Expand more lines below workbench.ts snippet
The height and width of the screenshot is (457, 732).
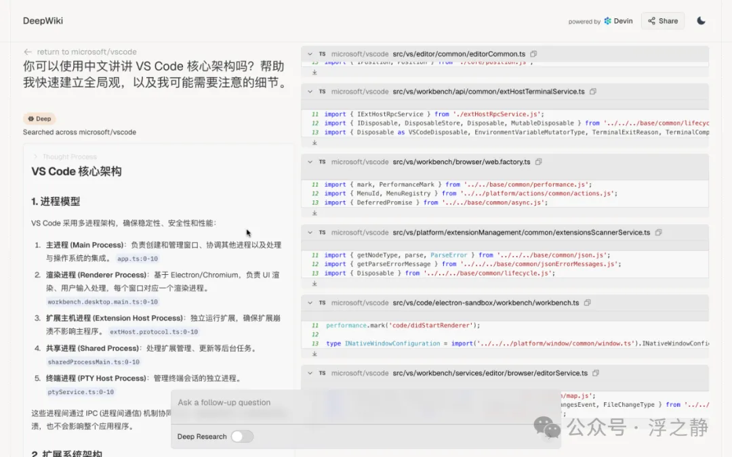tap(314, 354)
